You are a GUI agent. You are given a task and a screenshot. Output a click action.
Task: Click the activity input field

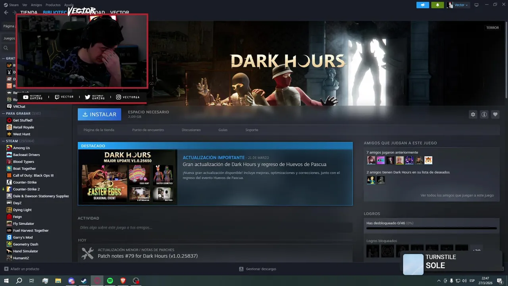(x=215, y=228)
